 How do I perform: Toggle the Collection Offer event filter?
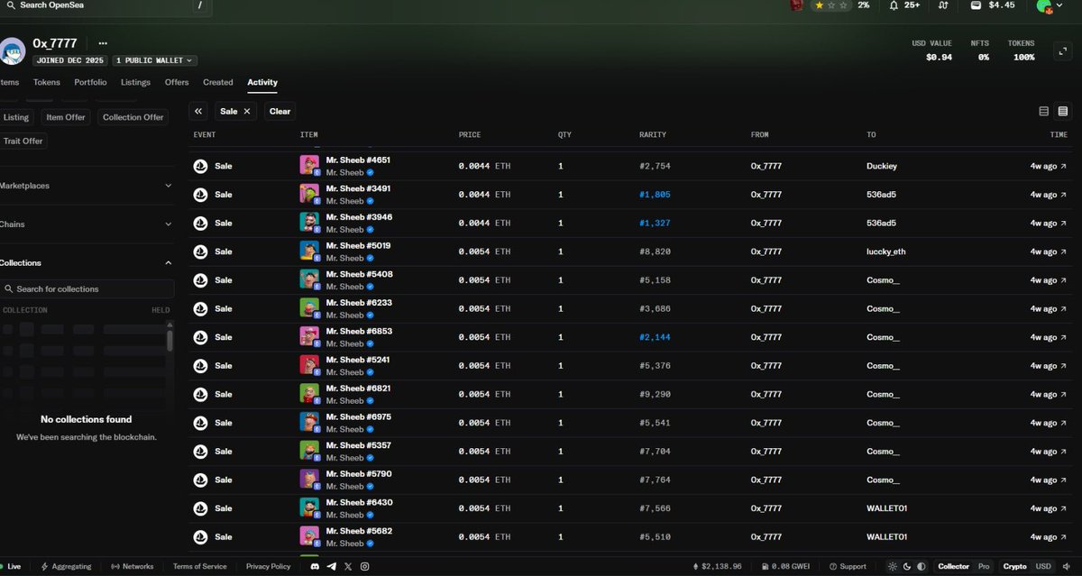pos(133,117)
